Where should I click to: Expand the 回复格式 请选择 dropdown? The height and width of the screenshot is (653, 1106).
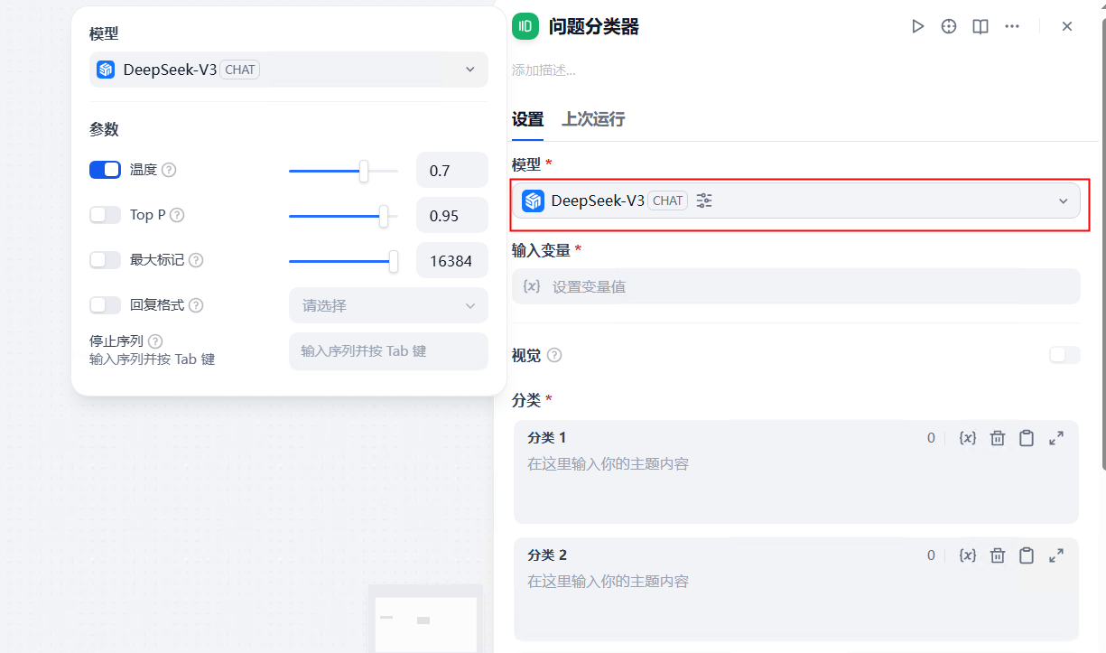point(388,305)
